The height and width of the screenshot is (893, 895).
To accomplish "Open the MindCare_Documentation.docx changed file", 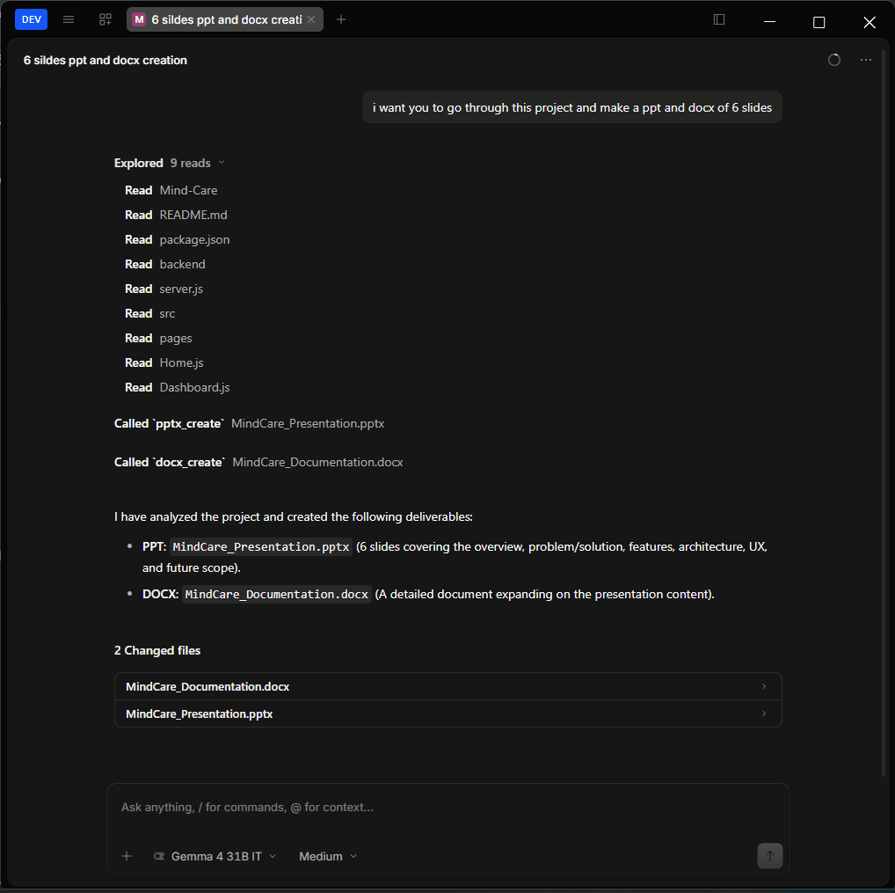I will pyautogui.click(x=448, y=686).
